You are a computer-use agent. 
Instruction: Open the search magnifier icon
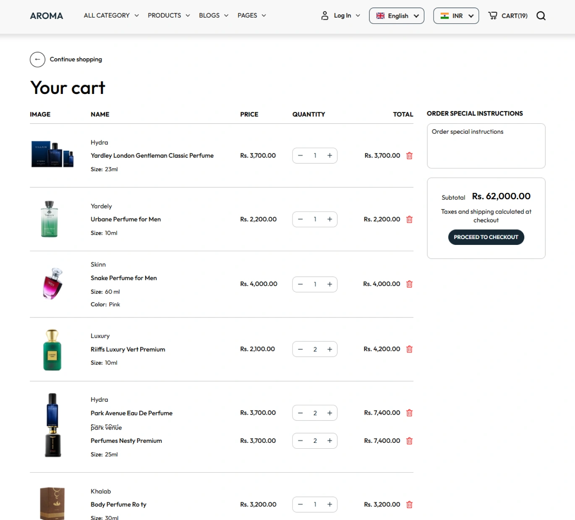click(541, 16)
